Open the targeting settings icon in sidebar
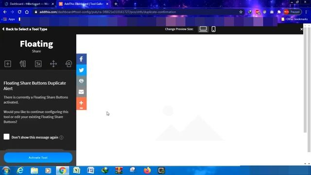Image resolution: width=311 pixels, height=175 pixels. tap(69, 64)
